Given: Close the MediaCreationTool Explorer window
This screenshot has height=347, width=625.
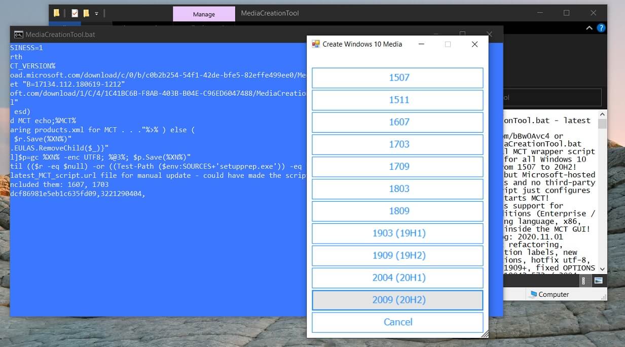Looking at the screenshot, I should click(593, 13).
